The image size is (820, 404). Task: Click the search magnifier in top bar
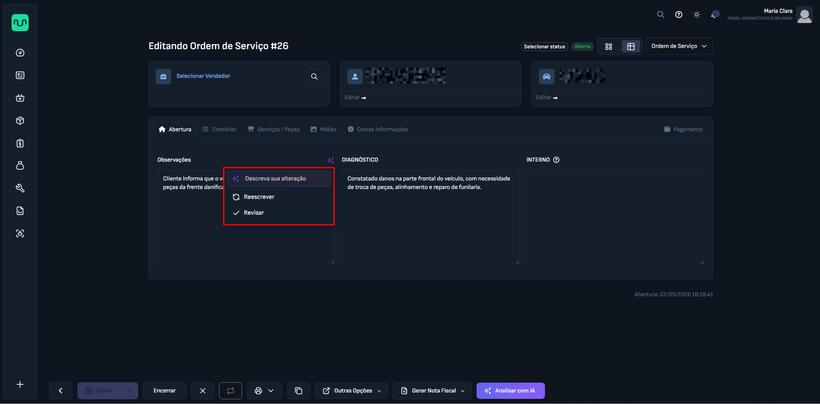661,15
